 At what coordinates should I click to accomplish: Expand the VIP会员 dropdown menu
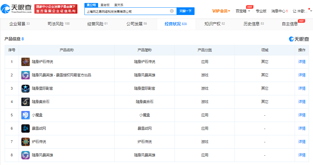tap(221, 11)
